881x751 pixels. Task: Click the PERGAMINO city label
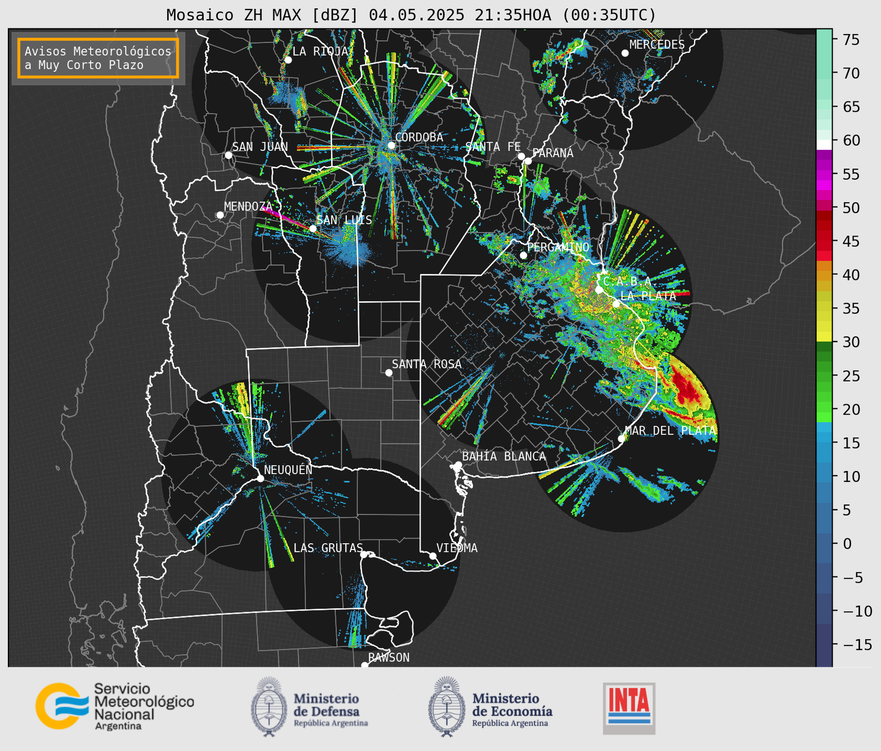(x=558, y=247)
